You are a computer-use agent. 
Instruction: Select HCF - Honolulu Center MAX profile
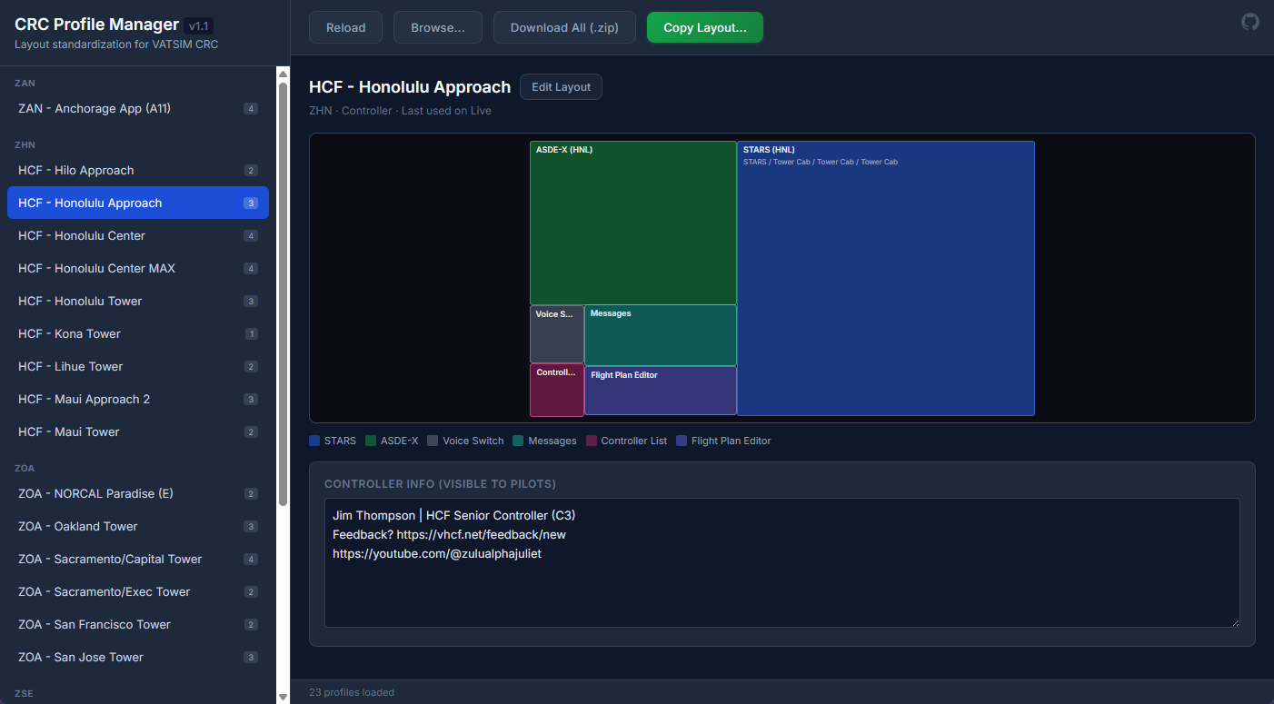click(x=138, y=268)
